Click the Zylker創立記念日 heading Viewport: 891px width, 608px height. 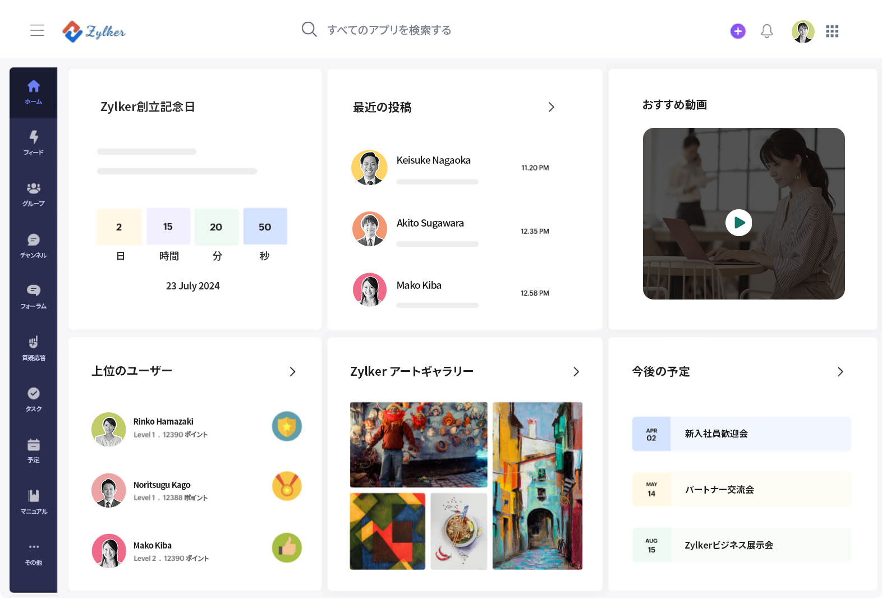tap(148, 107)
